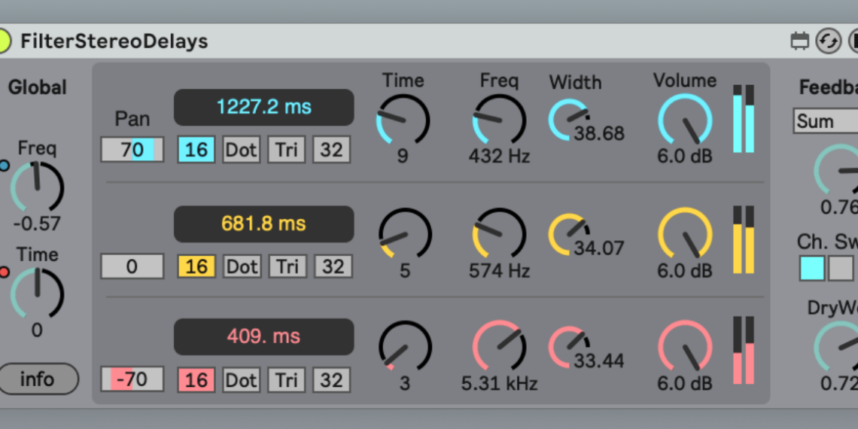Open the Feedback Sum dropdown
Viewport: 858px width, 429px height.
(x=824, y=121)
